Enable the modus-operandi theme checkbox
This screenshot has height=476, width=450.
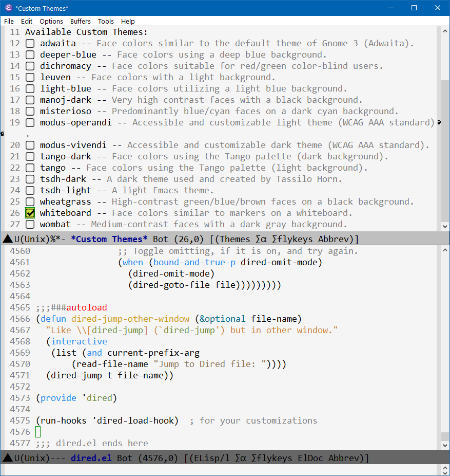click(30, 123)
